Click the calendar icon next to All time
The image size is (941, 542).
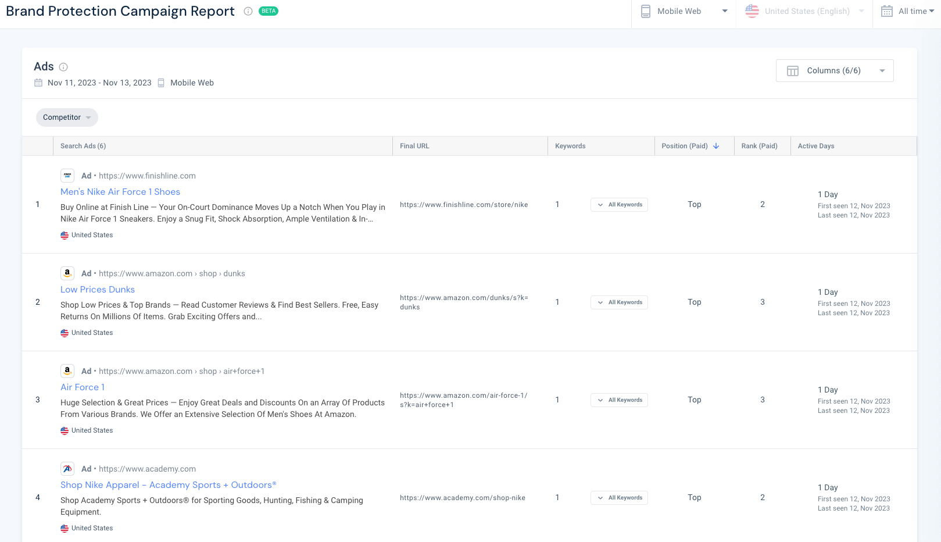click(887, 11)
